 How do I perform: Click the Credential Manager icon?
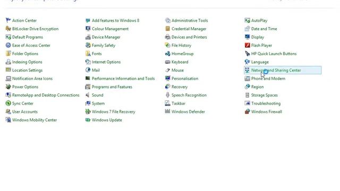(168, 29)
